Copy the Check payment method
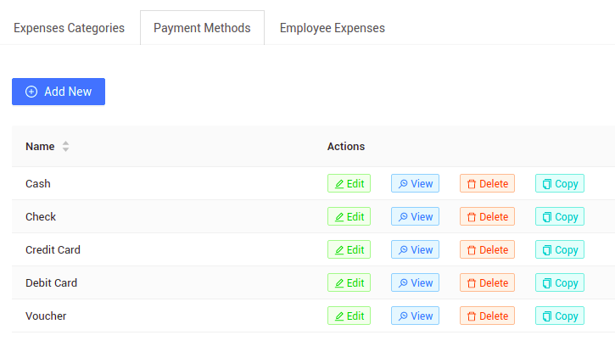615x352 pixels. point(560,216)
